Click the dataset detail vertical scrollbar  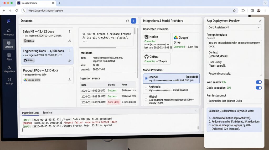click(137, 53)
